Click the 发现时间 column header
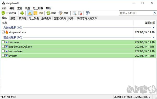The image size is (157, 99). pos(150,23)
